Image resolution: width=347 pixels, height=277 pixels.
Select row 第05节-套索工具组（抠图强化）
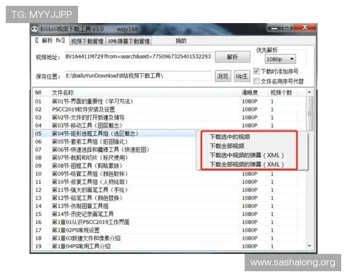click(115, 141)
